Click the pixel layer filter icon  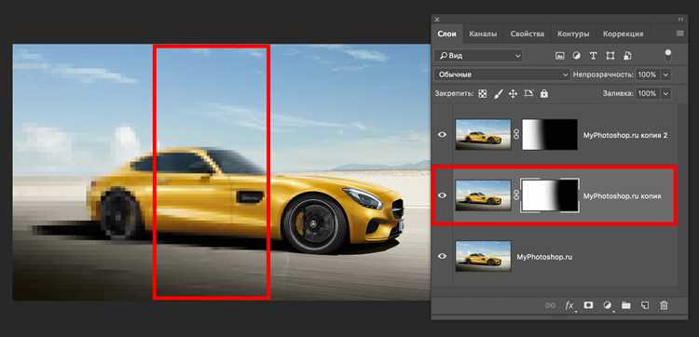[560, 56]
